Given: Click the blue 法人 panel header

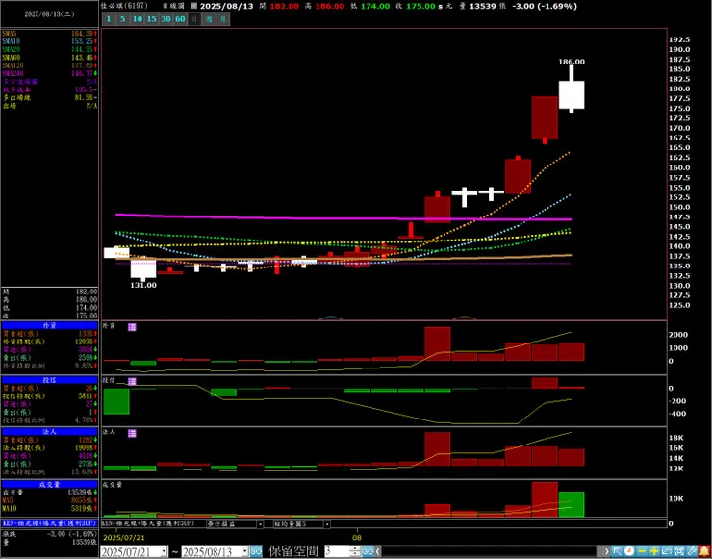Looking at the screenshot, I should (49, 431).
